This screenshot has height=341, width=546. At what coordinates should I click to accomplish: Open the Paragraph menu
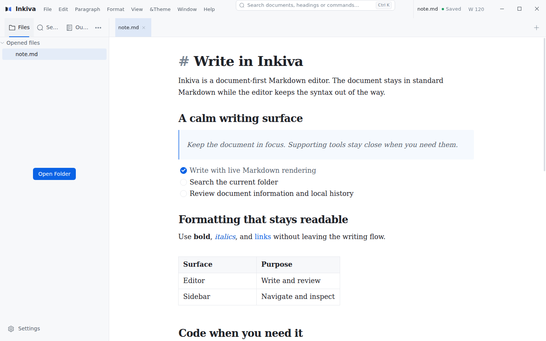pos(88,9)
